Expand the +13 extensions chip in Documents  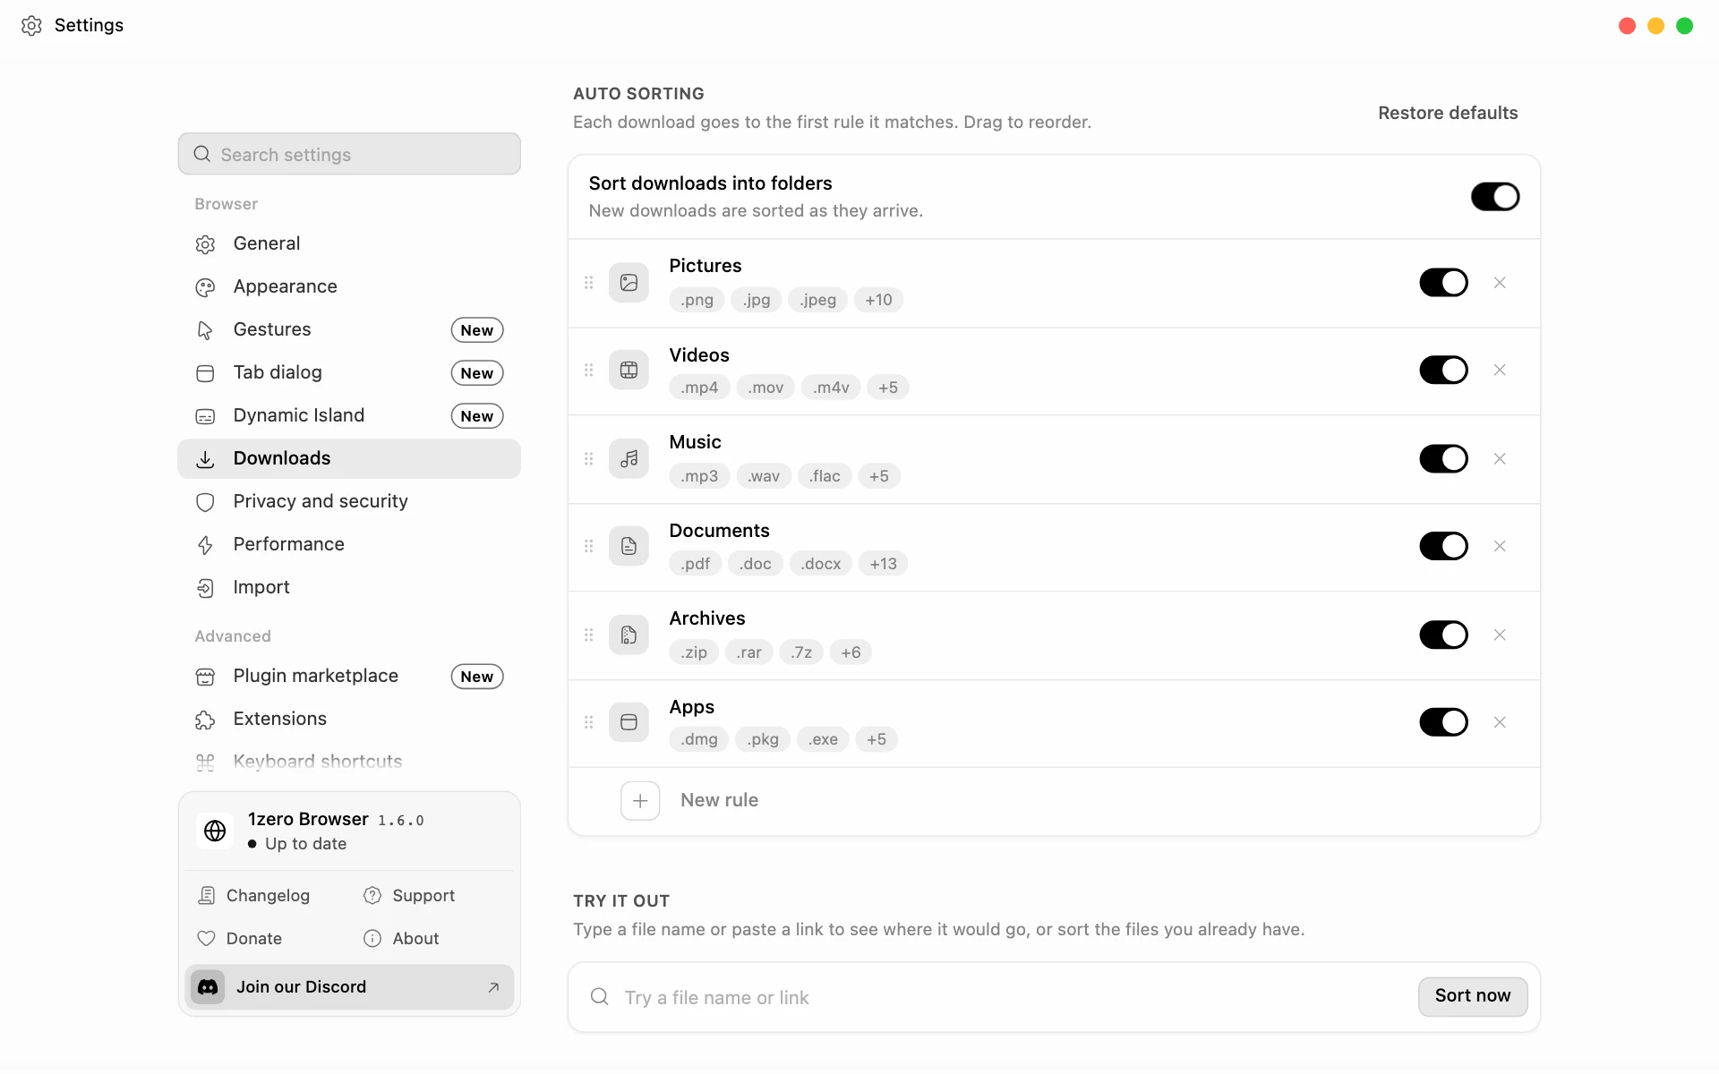[x=883, y=564]
